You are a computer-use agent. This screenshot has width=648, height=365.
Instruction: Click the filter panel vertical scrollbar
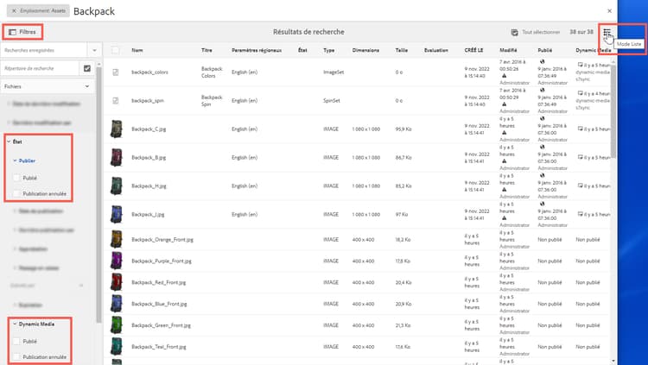tap(98, 194)
